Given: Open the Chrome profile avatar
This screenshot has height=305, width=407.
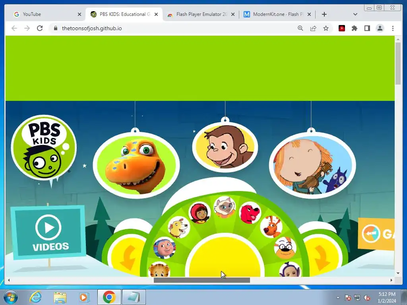Looking at the screenshot, I should pos(380,28).
